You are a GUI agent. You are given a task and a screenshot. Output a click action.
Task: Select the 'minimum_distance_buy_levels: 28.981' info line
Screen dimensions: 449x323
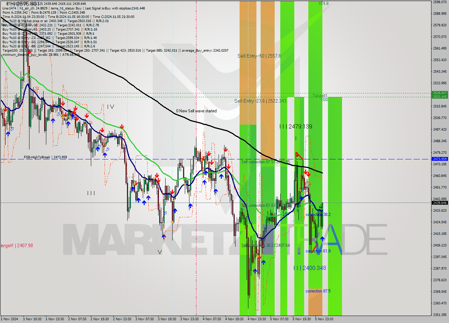click(x=41, y=54)
